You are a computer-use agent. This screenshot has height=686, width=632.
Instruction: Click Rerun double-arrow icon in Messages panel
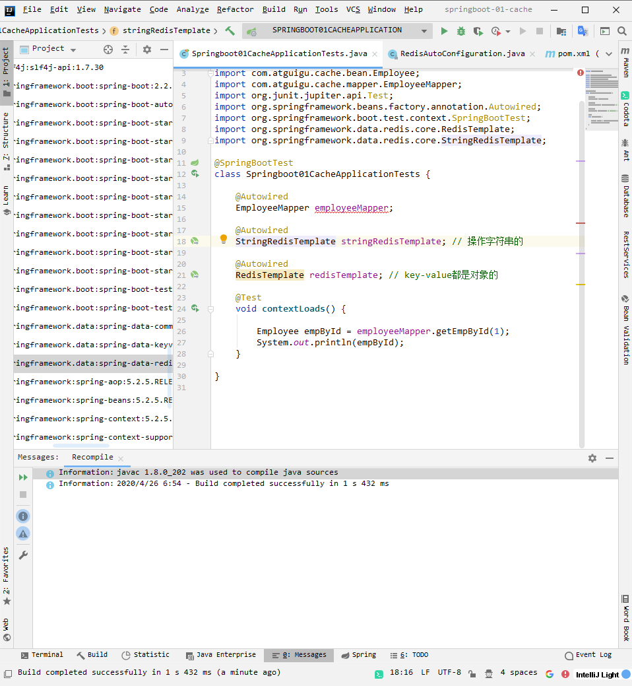pos(23,477)
